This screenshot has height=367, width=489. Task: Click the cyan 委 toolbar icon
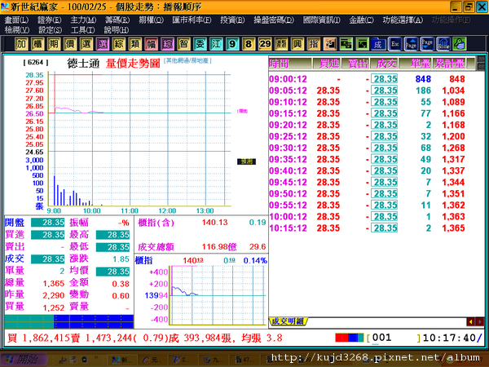click(x=200, y=44)
